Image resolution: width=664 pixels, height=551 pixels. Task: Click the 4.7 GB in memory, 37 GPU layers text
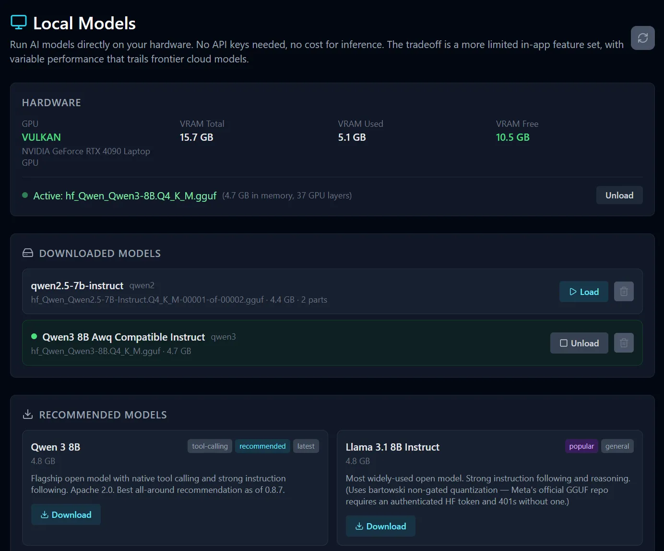click(x=287, y=196)
